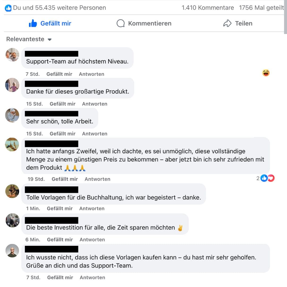Click the 19 Std. timestamp of long comment

[36, 179]
